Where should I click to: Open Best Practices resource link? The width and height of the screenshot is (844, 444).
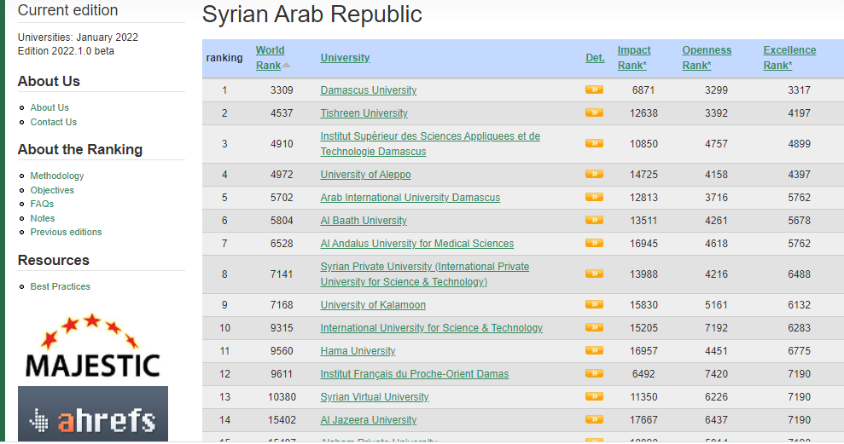60,286
